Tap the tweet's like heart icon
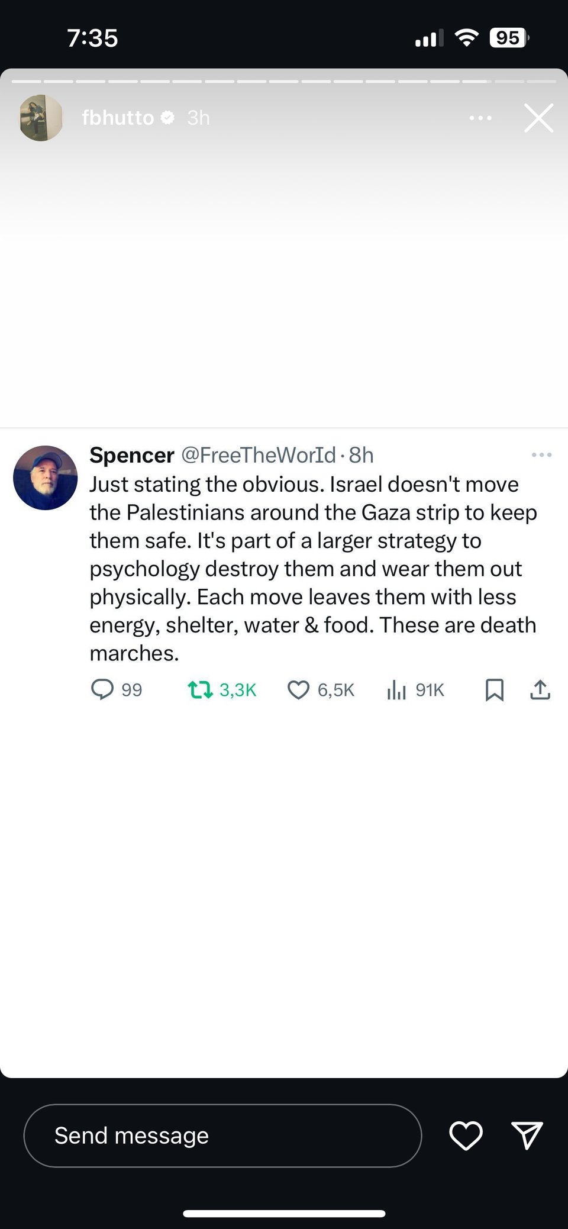 click(298, 690)
